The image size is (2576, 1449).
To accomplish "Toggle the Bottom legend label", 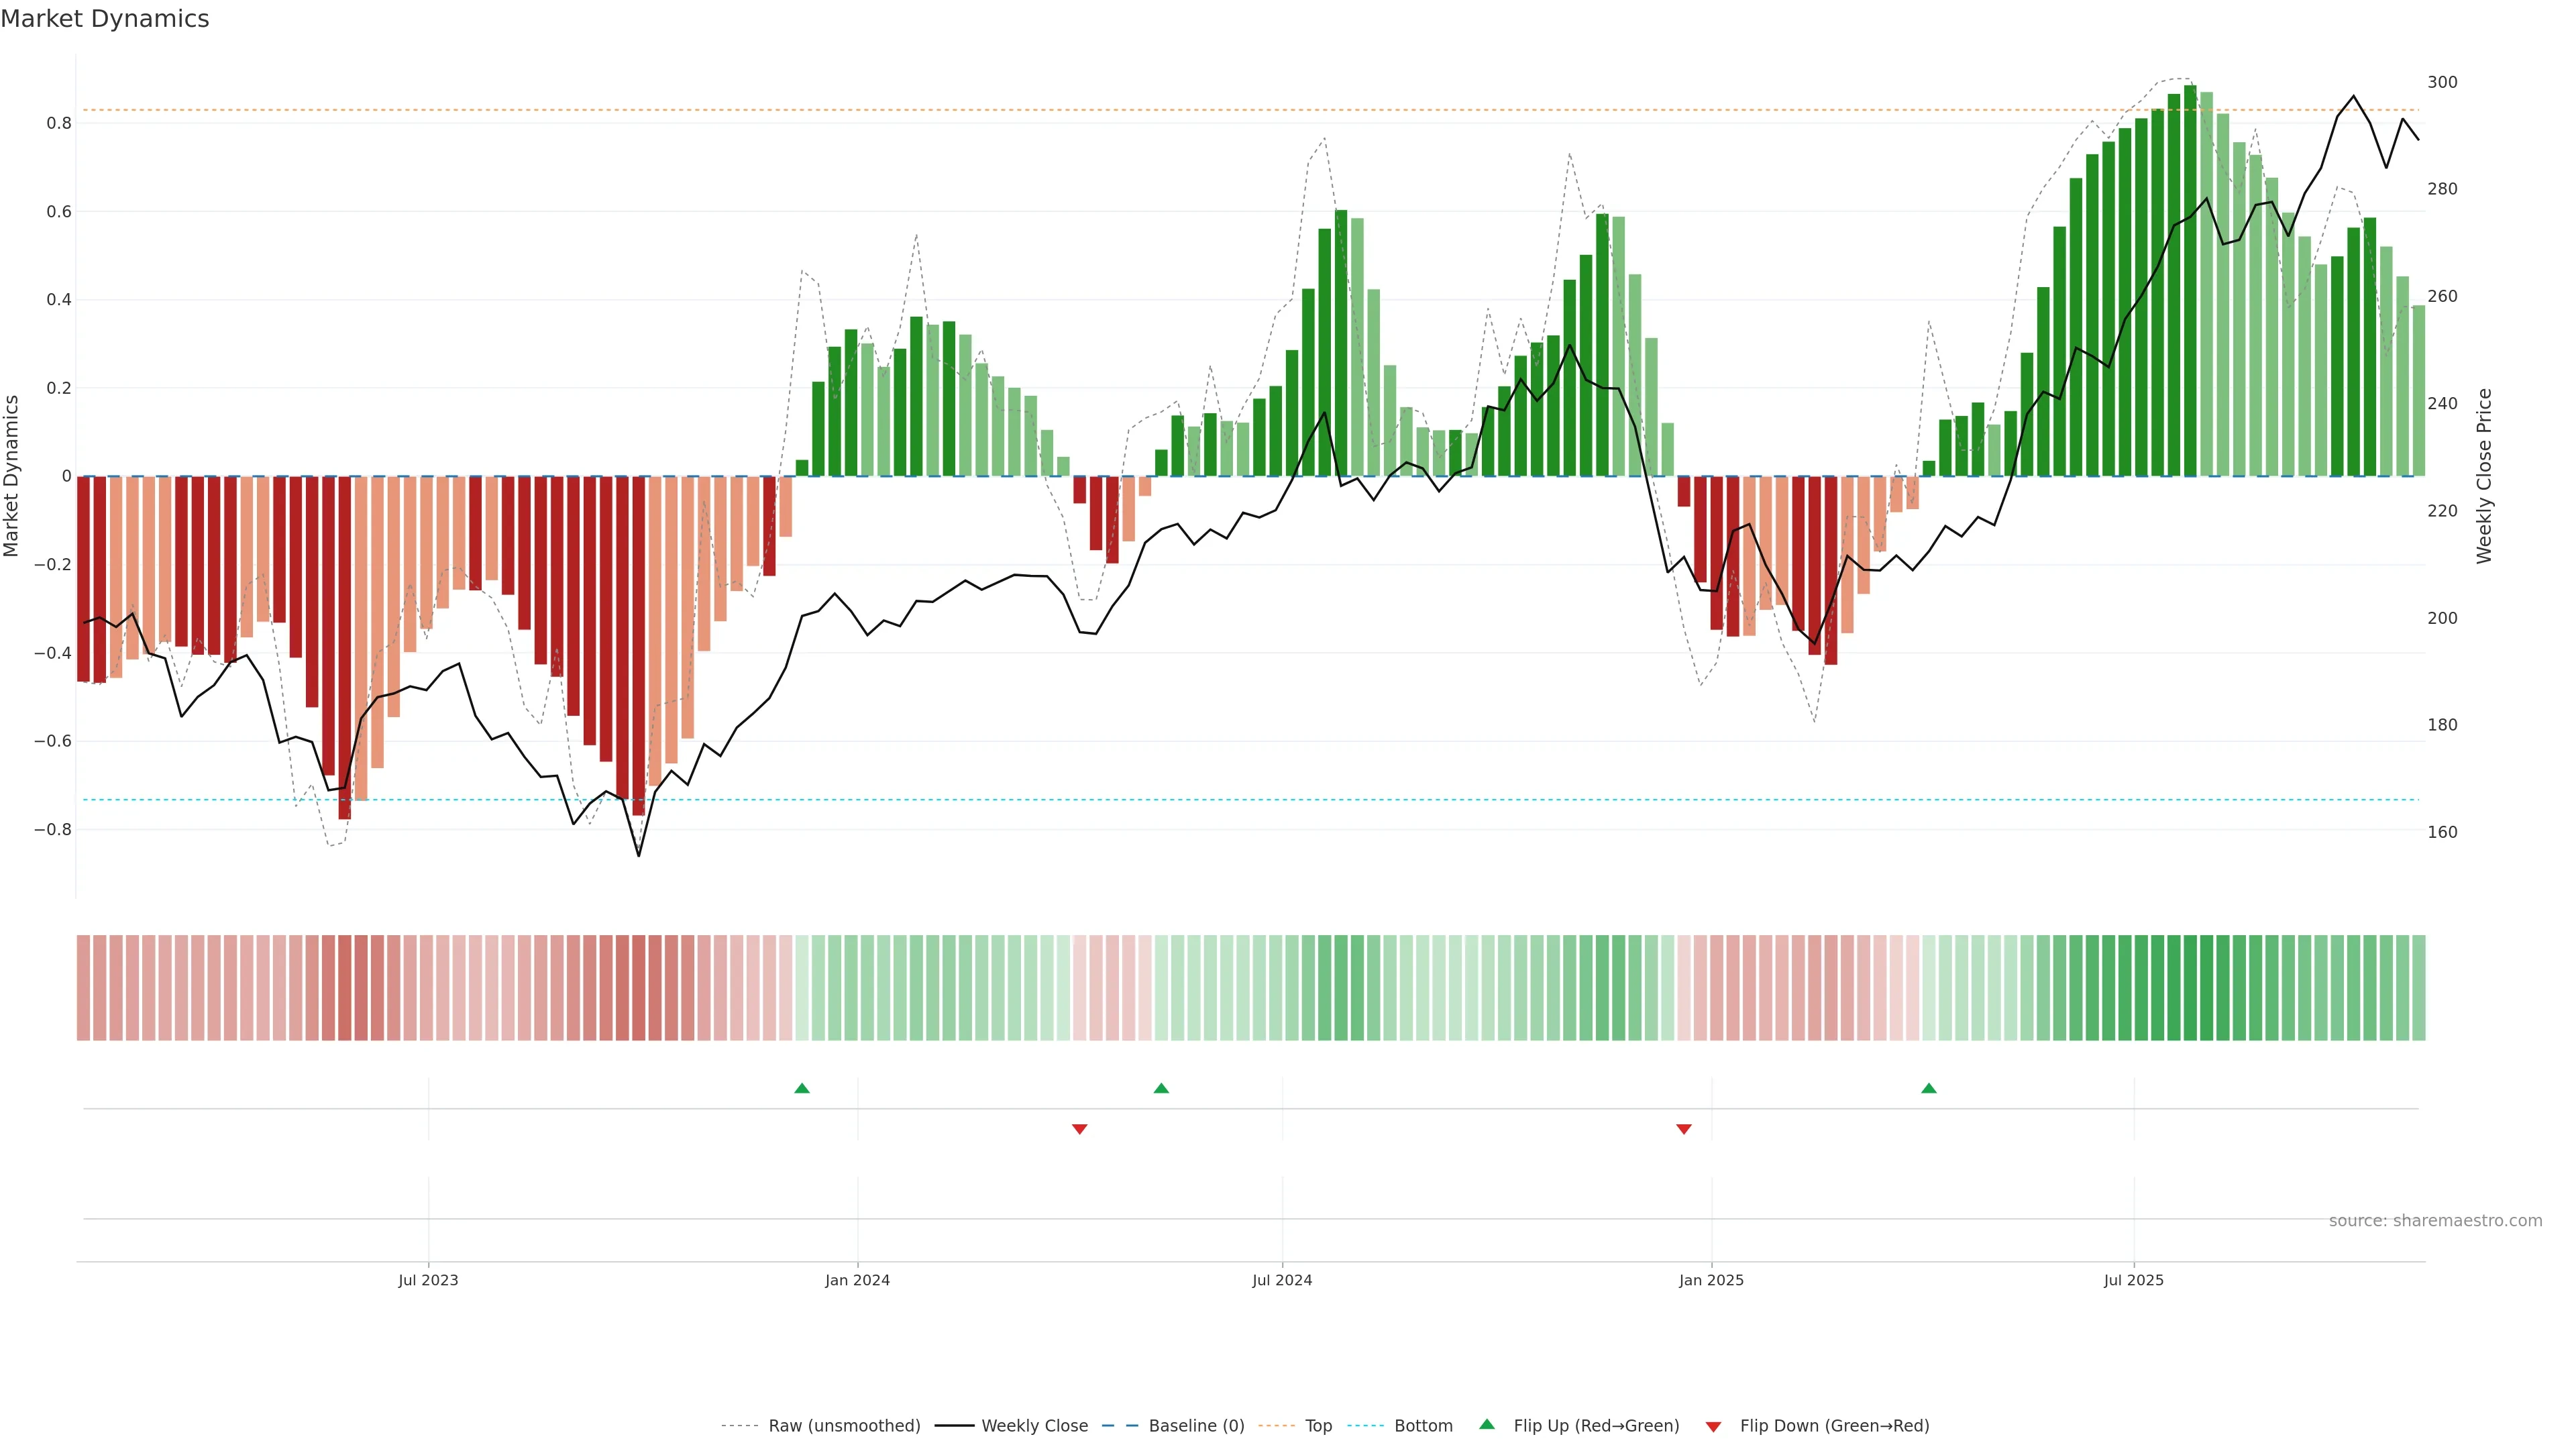I will (x=1423, y=1426).
